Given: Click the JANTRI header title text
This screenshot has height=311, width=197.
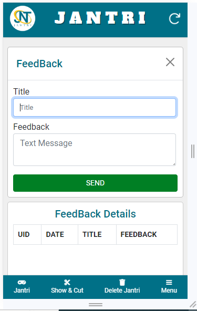Looking at the screenshot, I should pos(100,18).
